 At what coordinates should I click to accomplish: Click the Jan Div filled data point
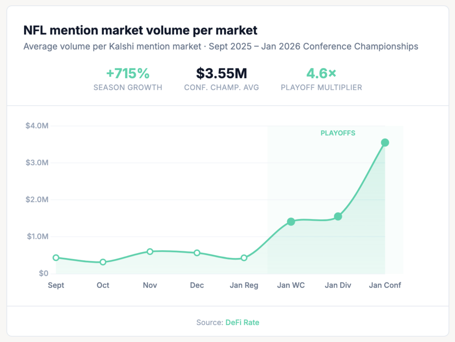tap(338, 216)
